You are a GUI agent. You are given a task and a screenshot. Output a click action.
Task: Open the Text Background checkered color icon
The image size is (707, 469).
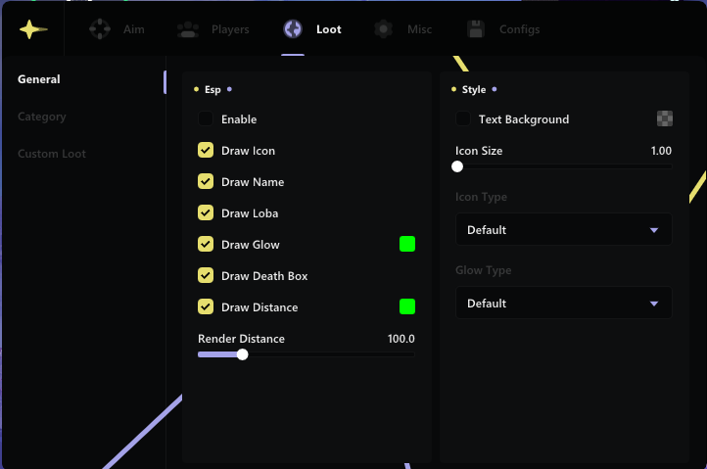click(x=665, y=119)
